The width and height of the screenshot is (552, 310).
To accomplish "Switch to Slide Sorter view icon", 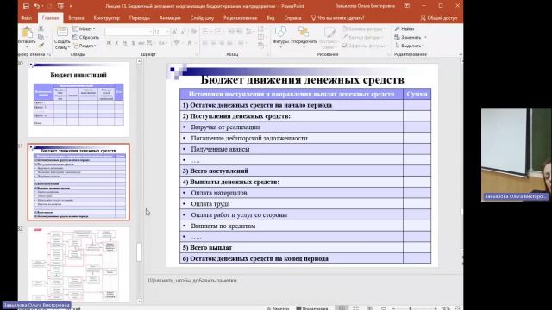I will click(x=355, y=308).
